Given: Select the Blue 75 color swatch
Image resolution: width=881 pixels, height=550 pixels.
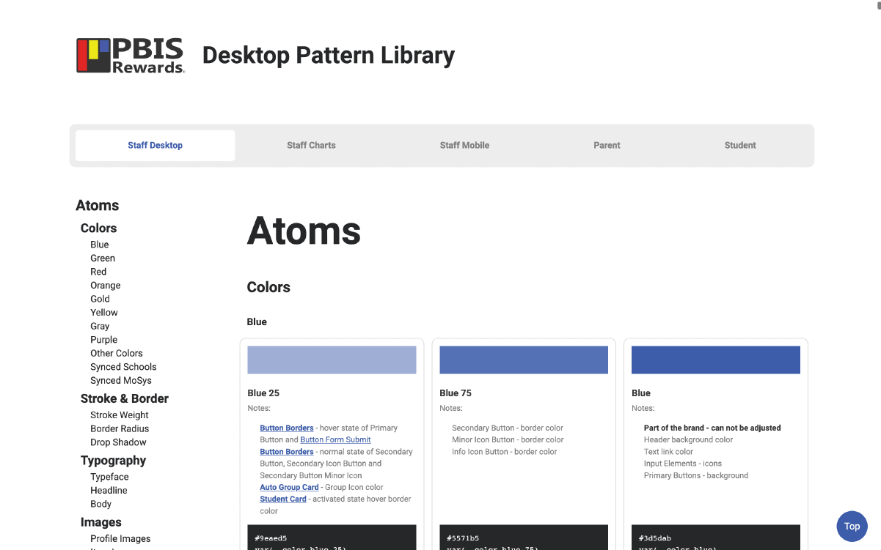Looking at the screenshot, I should click(x=523, y=360).
